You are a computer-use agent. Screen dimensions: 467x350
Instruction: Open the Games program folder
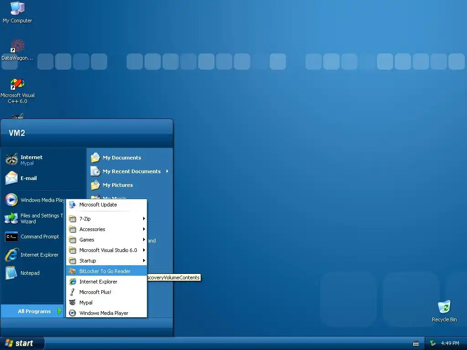(107, 240)
